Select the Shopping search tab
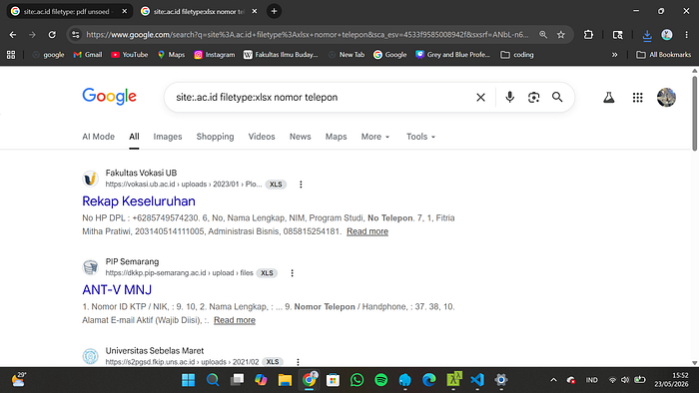 click(215, 137)
